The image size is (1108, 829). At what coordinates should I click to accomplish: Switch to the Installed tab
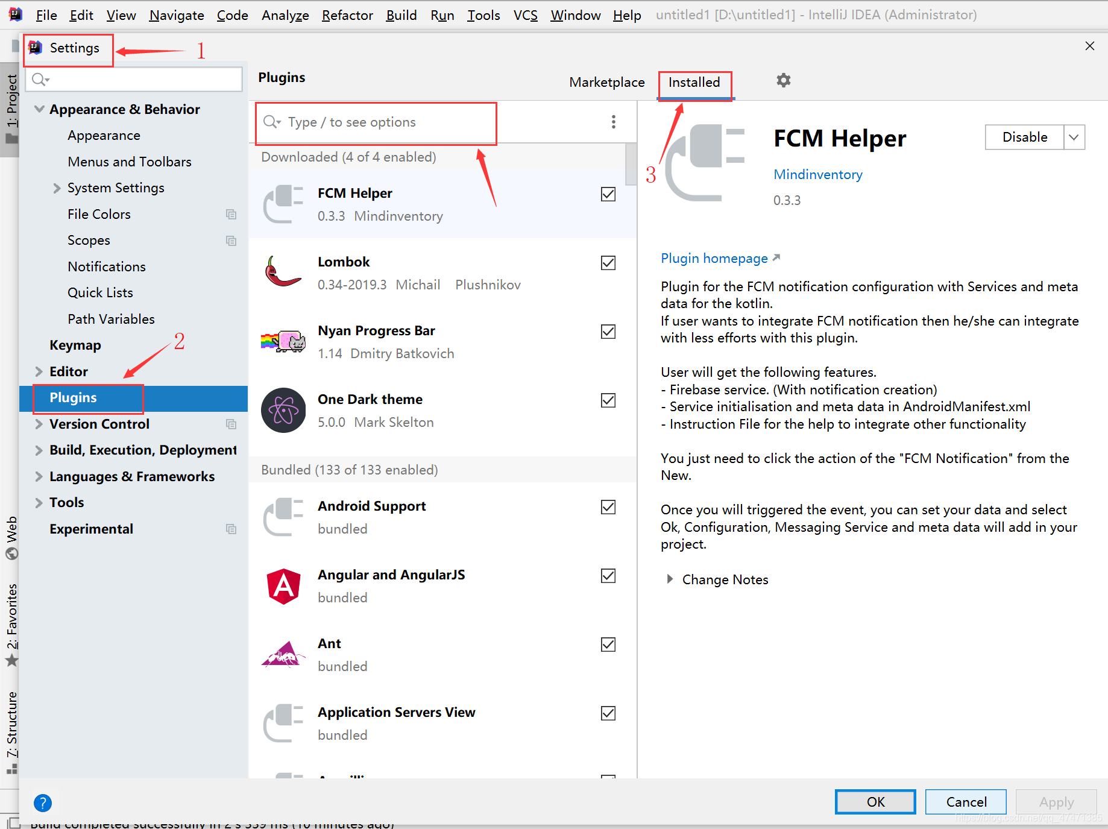click(x=694, y=82)
